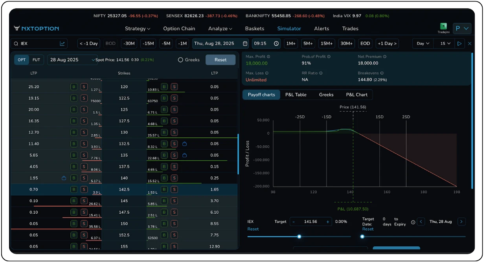Click the chart icon in IEX search box

pos(62,44)
